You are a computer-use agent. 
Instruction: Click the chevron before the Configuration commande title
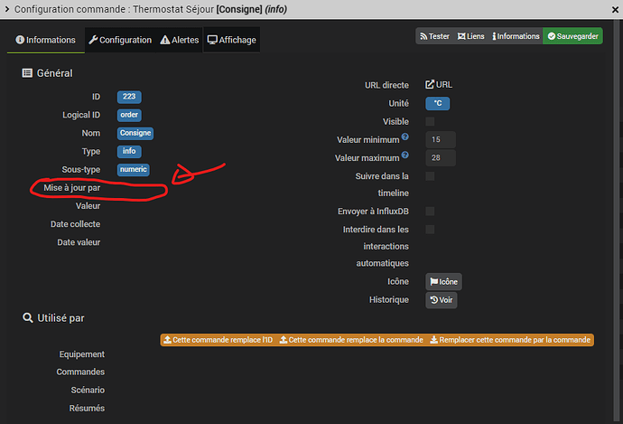click(6, 9)
